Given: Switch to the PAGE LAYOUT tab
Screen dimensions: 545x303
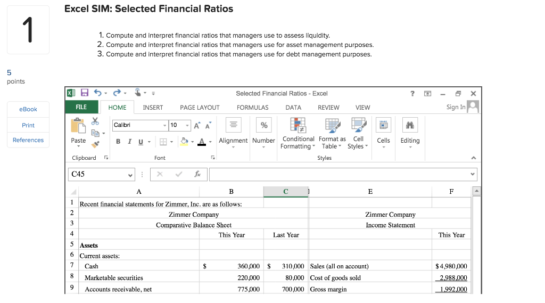Looking at the screenshot, I should point(200,108).
